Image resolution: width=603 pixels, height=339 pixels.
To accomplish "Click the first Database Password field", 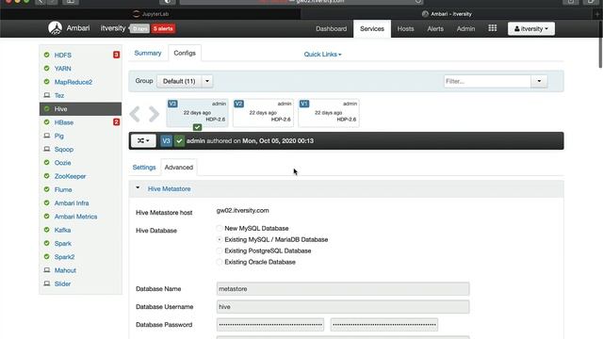I will click(270, 324).
